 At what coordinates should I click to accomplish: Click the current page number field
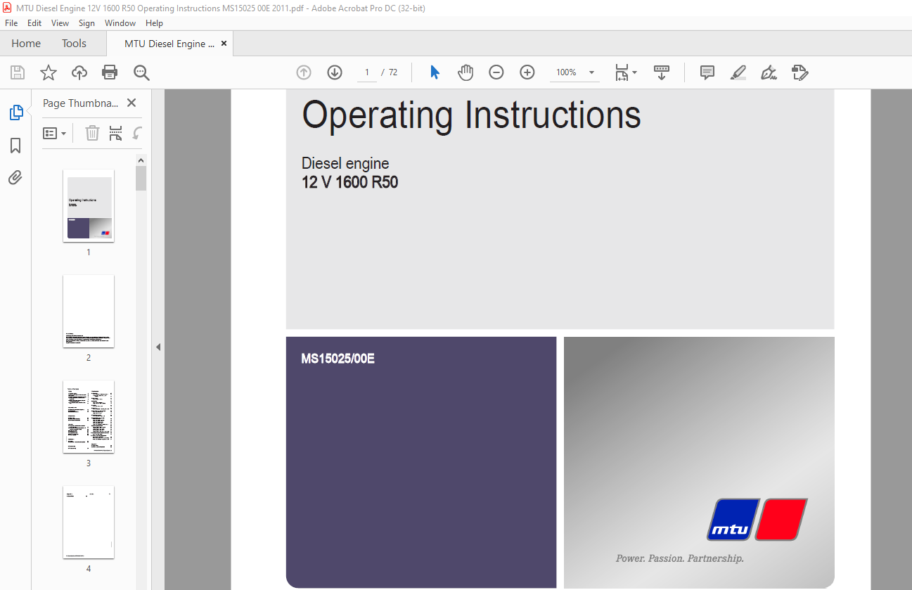pyautogui.click(x=367, y=72)
